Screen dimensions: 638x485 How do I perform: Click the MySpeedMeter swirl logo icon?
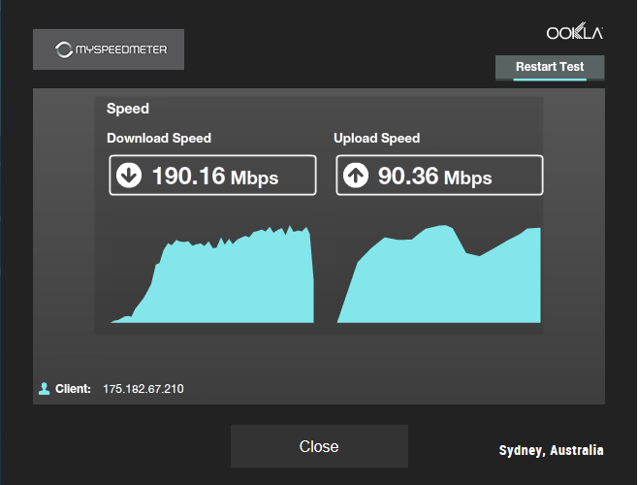click(x=63, y=49)
